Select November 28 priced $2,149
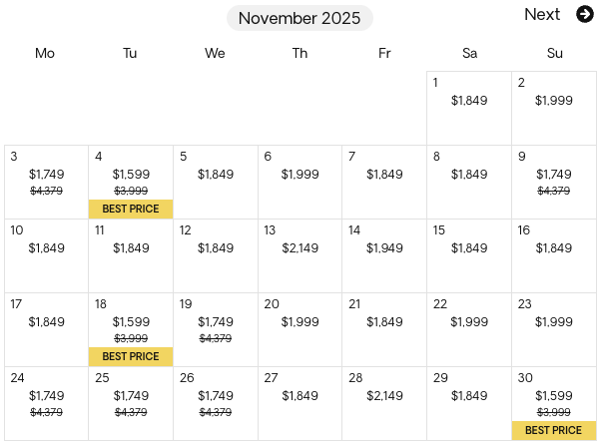The width and height of the screenshot is (600, 445). (384, 403)
